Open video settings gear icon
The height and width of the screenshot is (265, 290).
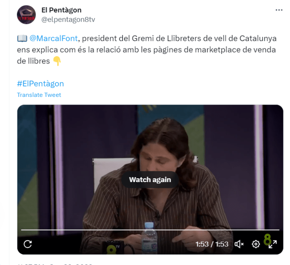point(256,244)
